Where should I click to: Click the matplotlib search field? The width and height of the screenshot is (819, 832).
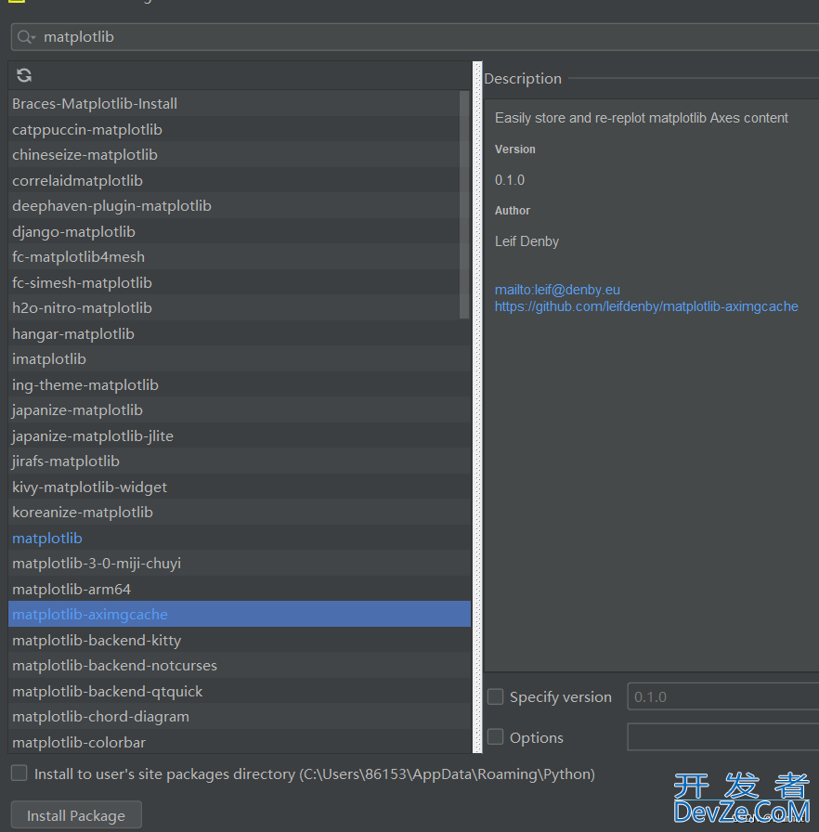click(415, 37)
